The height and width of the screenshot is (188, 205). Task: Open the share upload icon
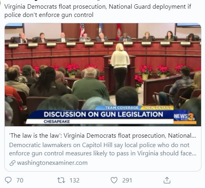coord(167,180)
